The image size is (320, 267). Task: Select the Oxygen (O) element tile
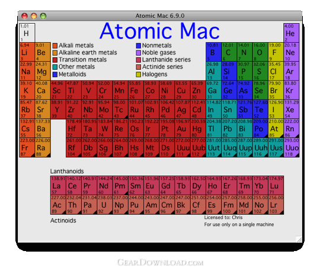260,52
